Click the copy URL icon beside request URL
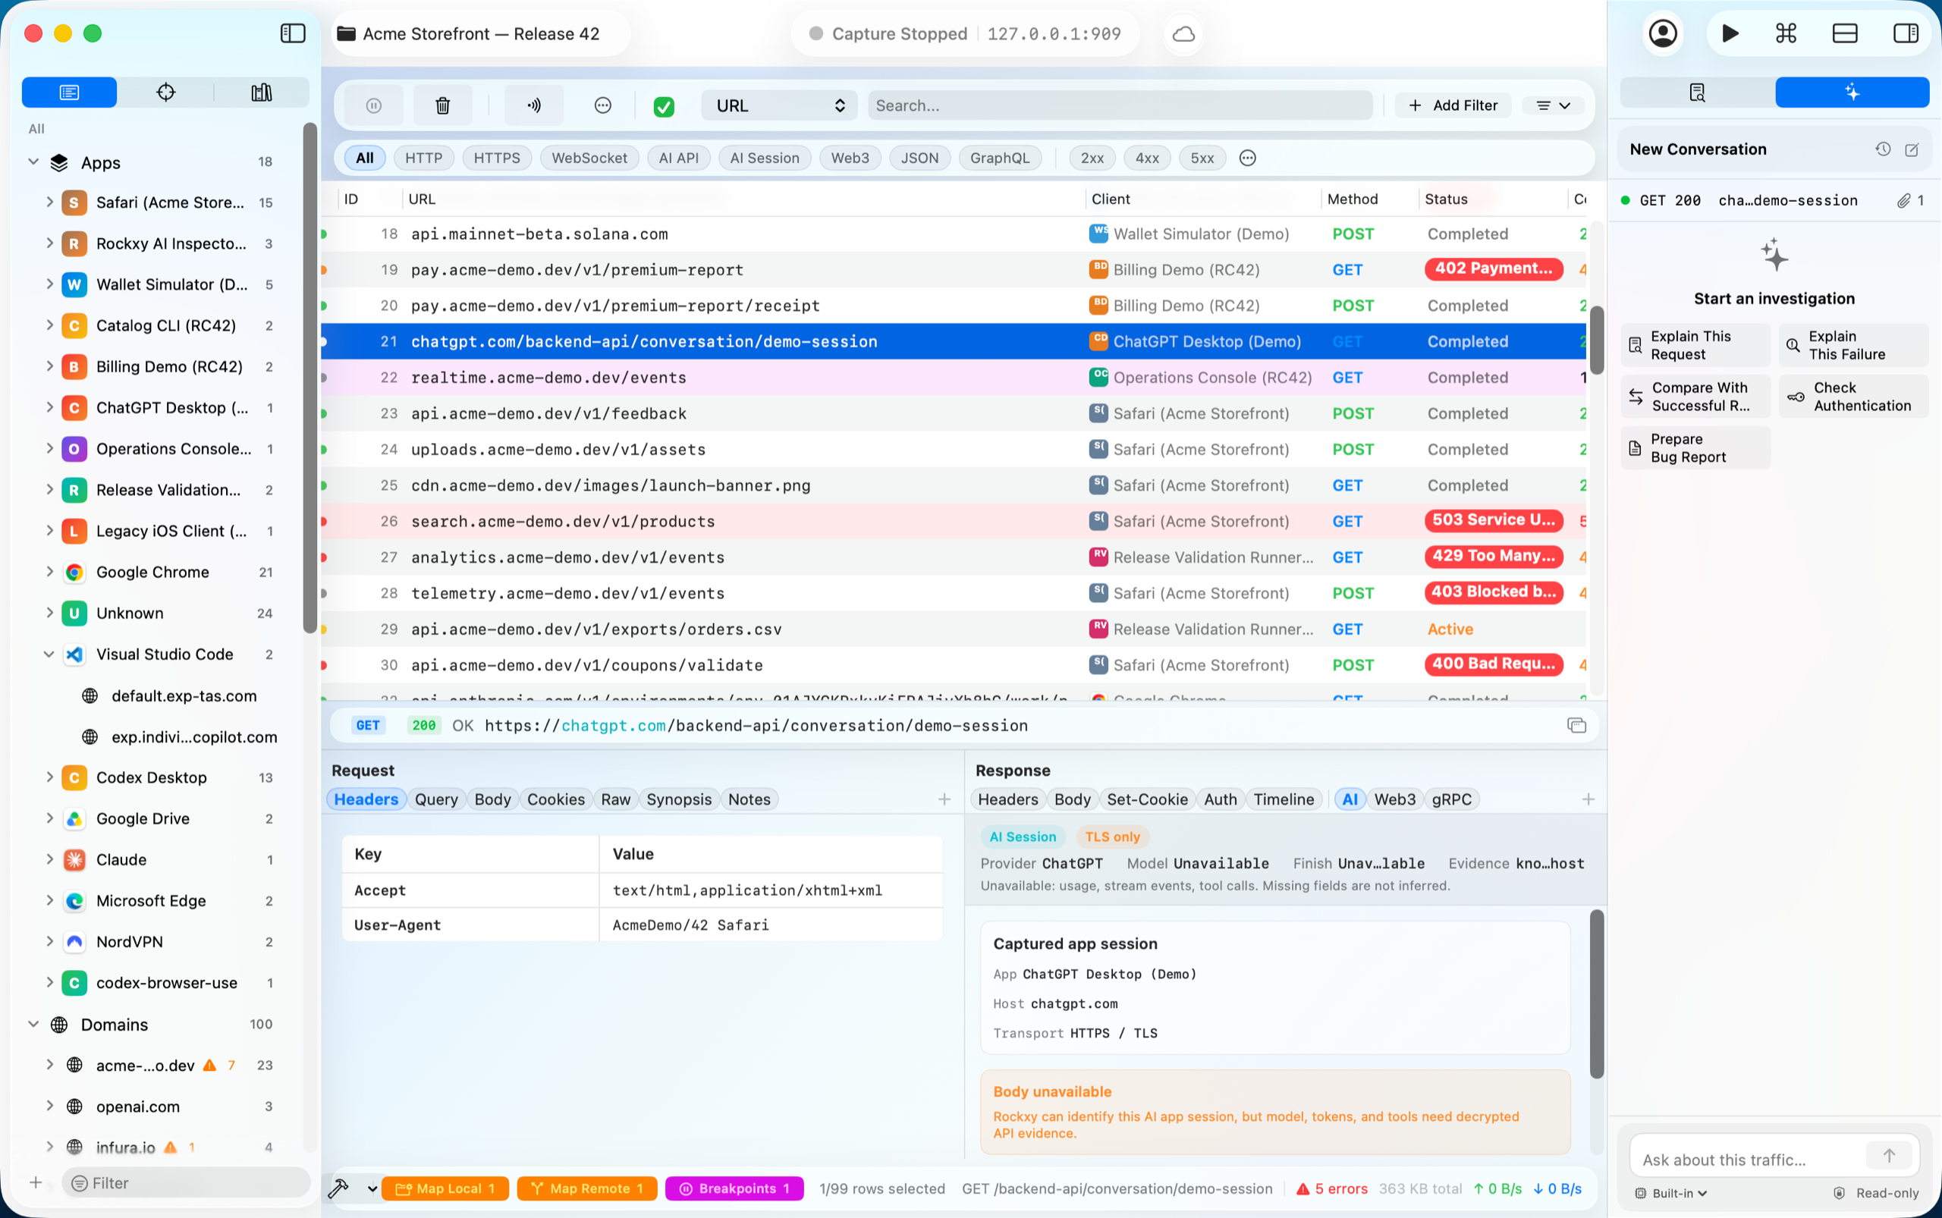This screenshot has width=1942, height=1218. (x=1576, y=726)
